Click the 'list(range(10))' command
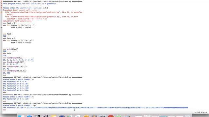209x117 pixels. pyautogui.click(x=13, y=58)
